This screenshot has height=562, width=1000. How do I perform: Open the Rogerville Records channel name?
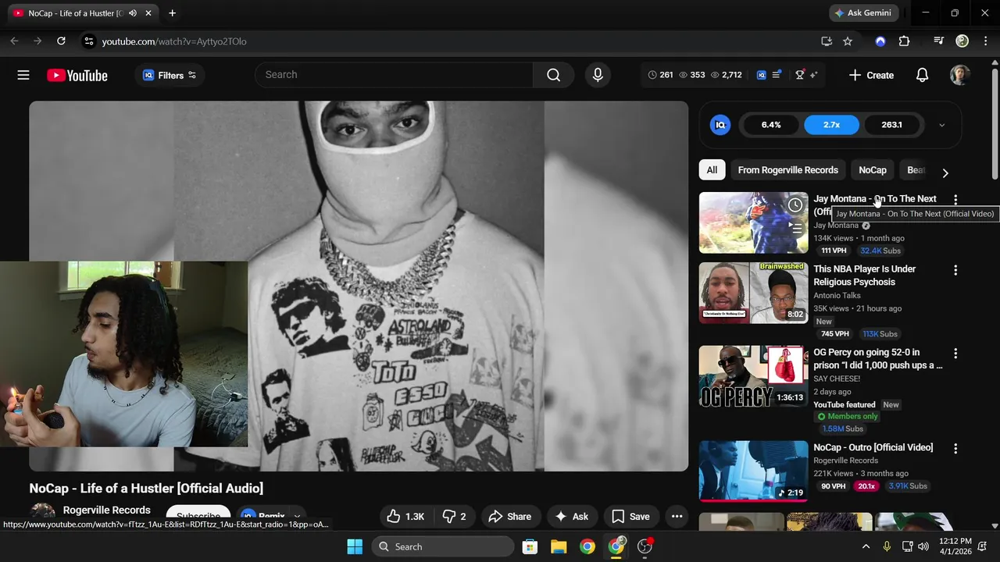click(x=106, y=510)
